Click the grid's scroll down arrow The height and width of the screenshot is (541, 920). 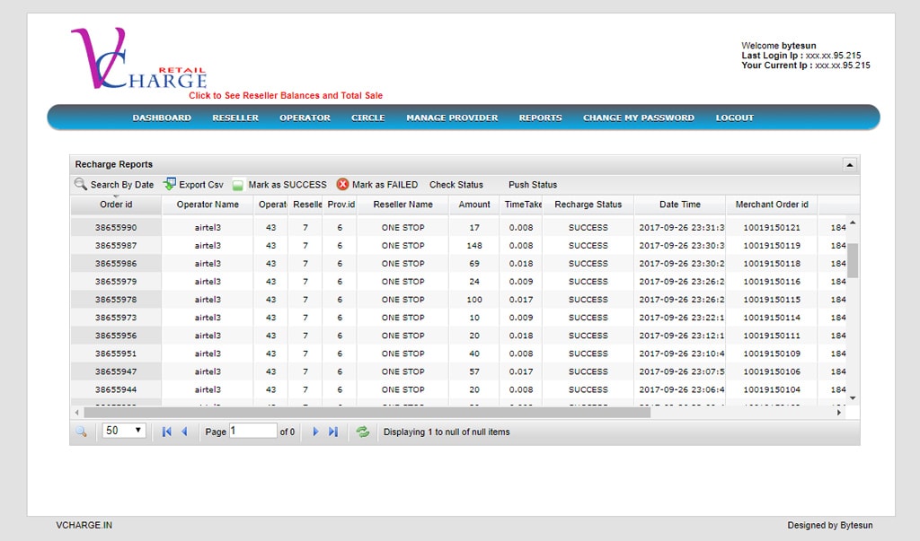(x=853, y=398)
